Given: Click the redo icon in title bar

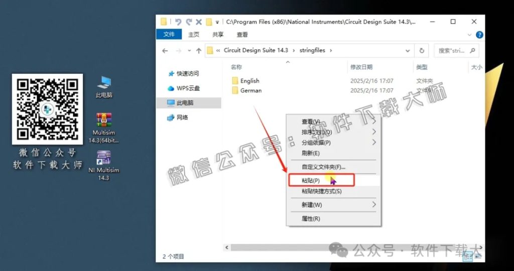Looking at the screenshot, I should pos(189,22).
